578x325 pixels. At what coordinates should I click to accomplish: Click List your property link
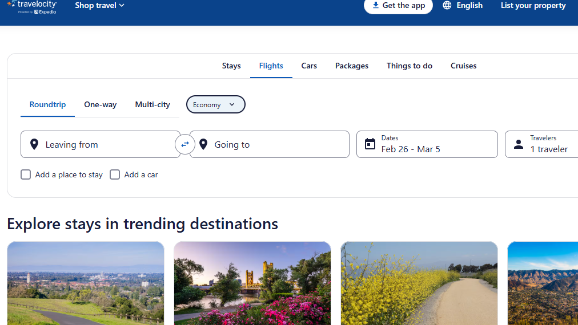pyautogui.click(x=533, y=6)
